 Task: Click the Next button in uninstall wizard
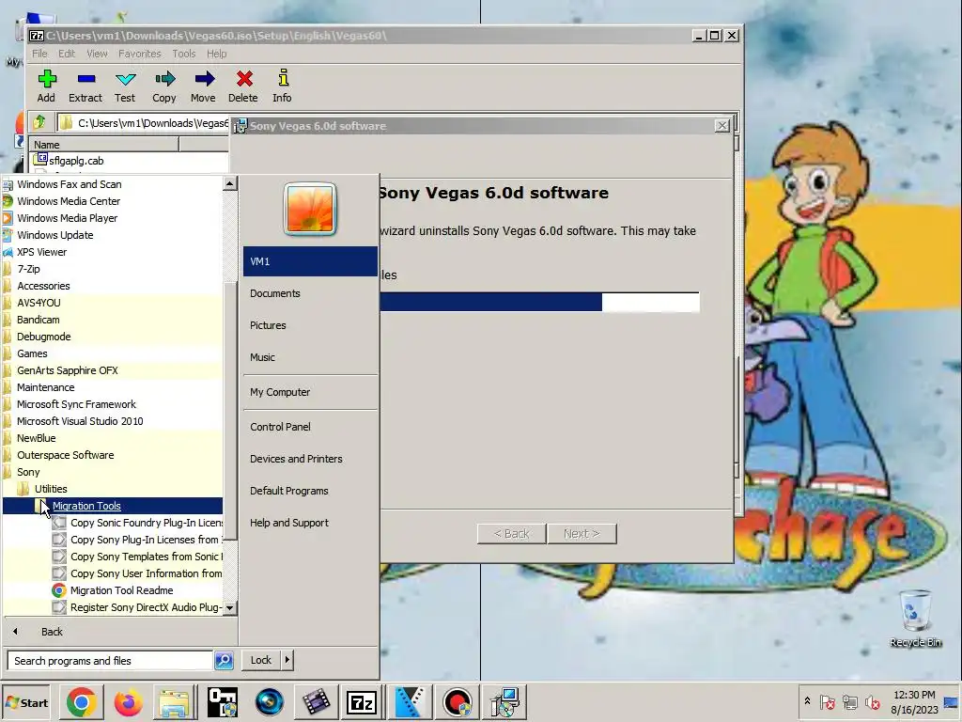click(x=582, y=534)
